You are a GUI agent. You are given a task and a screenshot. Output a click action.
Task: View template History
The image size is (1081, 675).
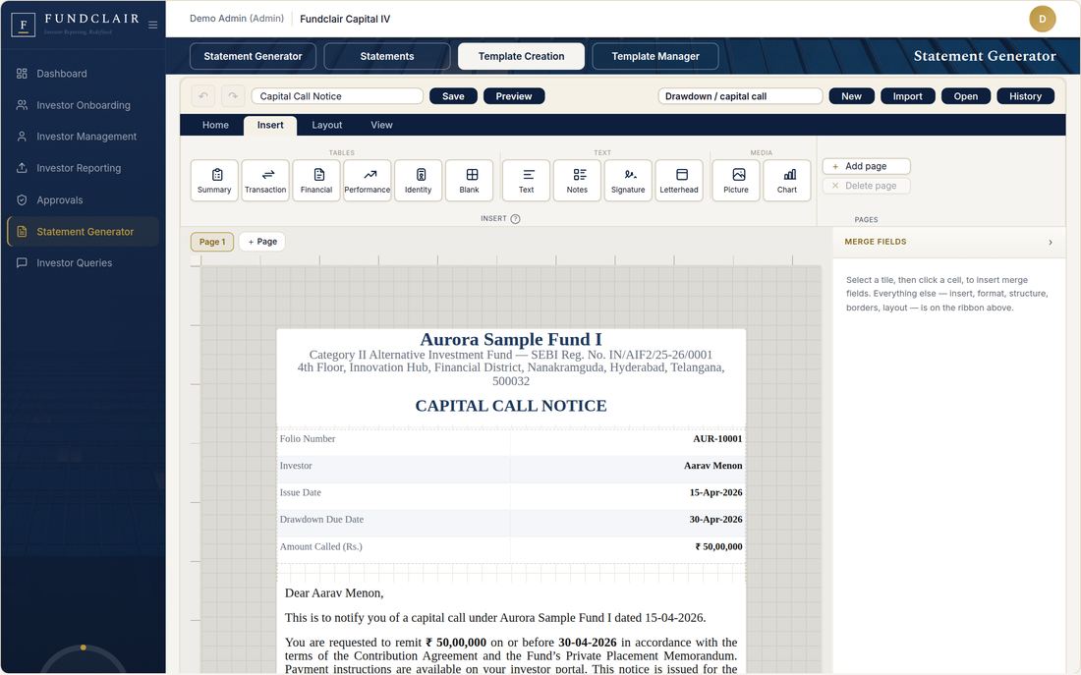point(1025,96)
